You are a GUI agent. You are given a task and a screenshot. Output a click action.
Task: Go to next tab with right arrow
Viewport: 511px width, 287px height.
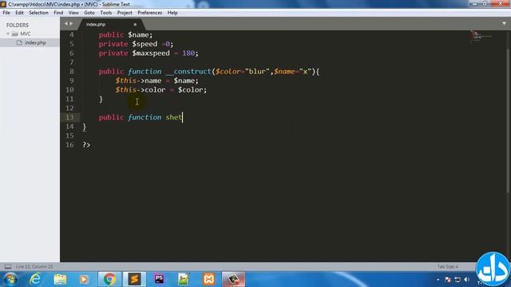(71, 24)
